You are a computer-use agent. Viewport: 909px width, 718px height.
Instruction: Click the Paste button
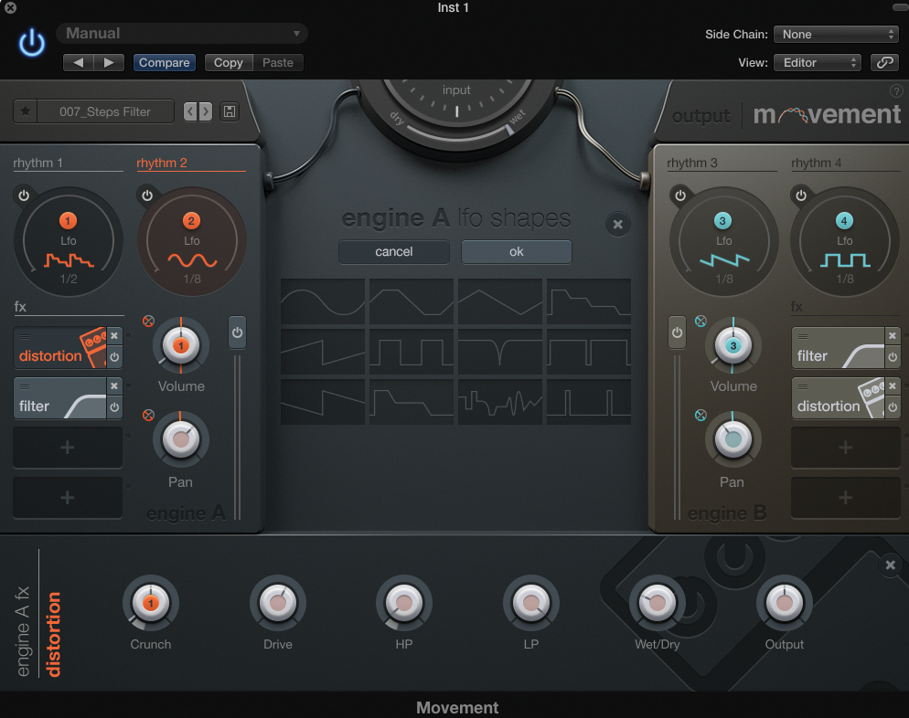click(278, 62)
